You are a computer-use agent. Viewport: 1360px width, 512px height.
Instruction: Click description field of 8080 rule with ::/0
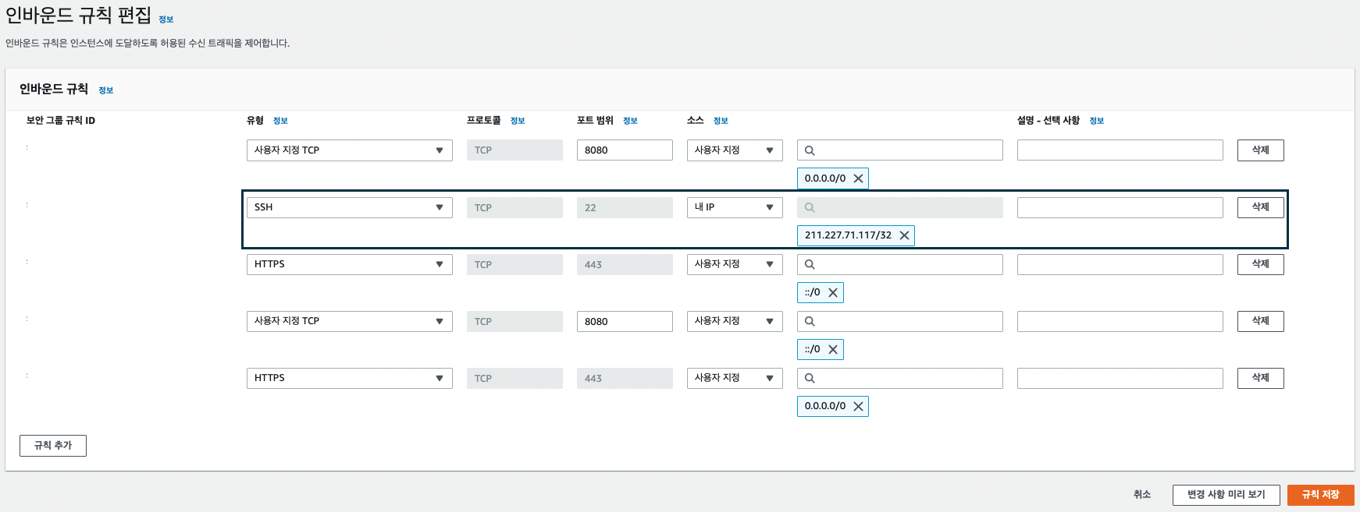1120,321
